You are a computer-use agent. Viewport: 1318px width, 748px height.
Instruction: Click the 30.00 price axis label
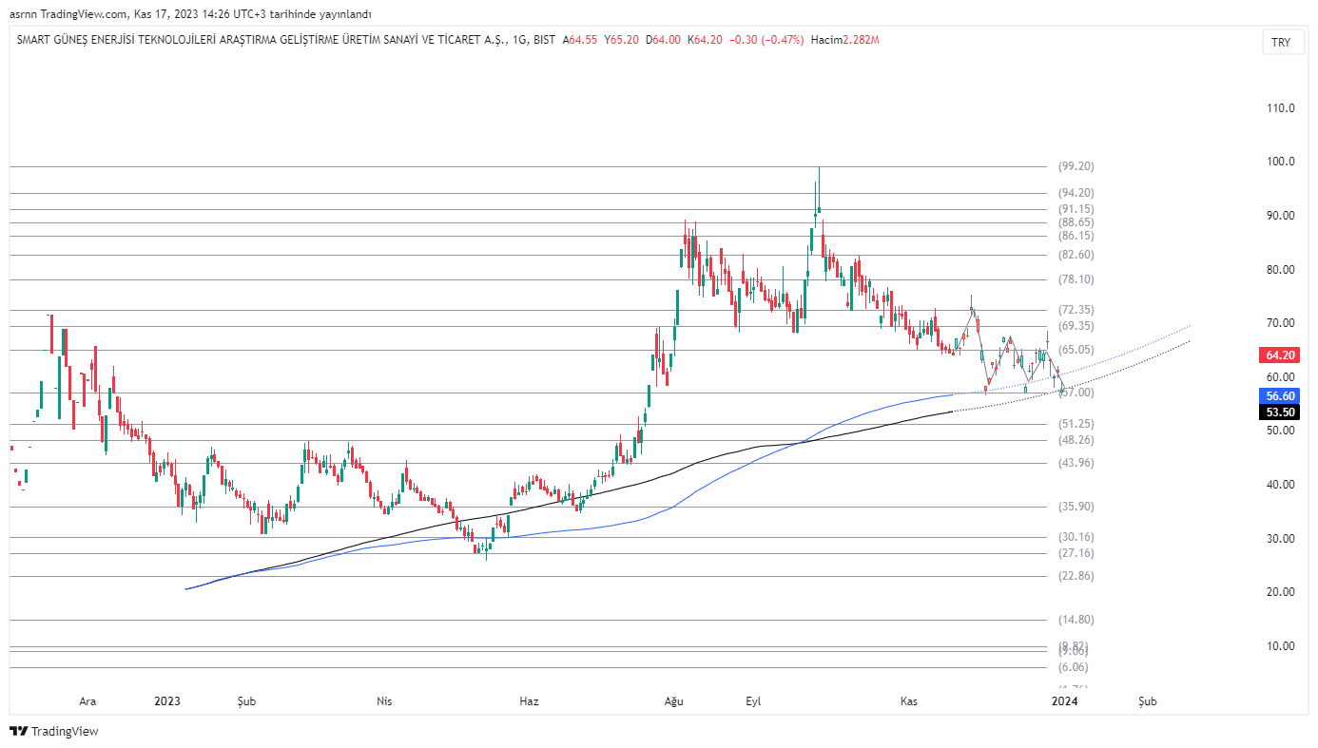(x=1279, y=539)
